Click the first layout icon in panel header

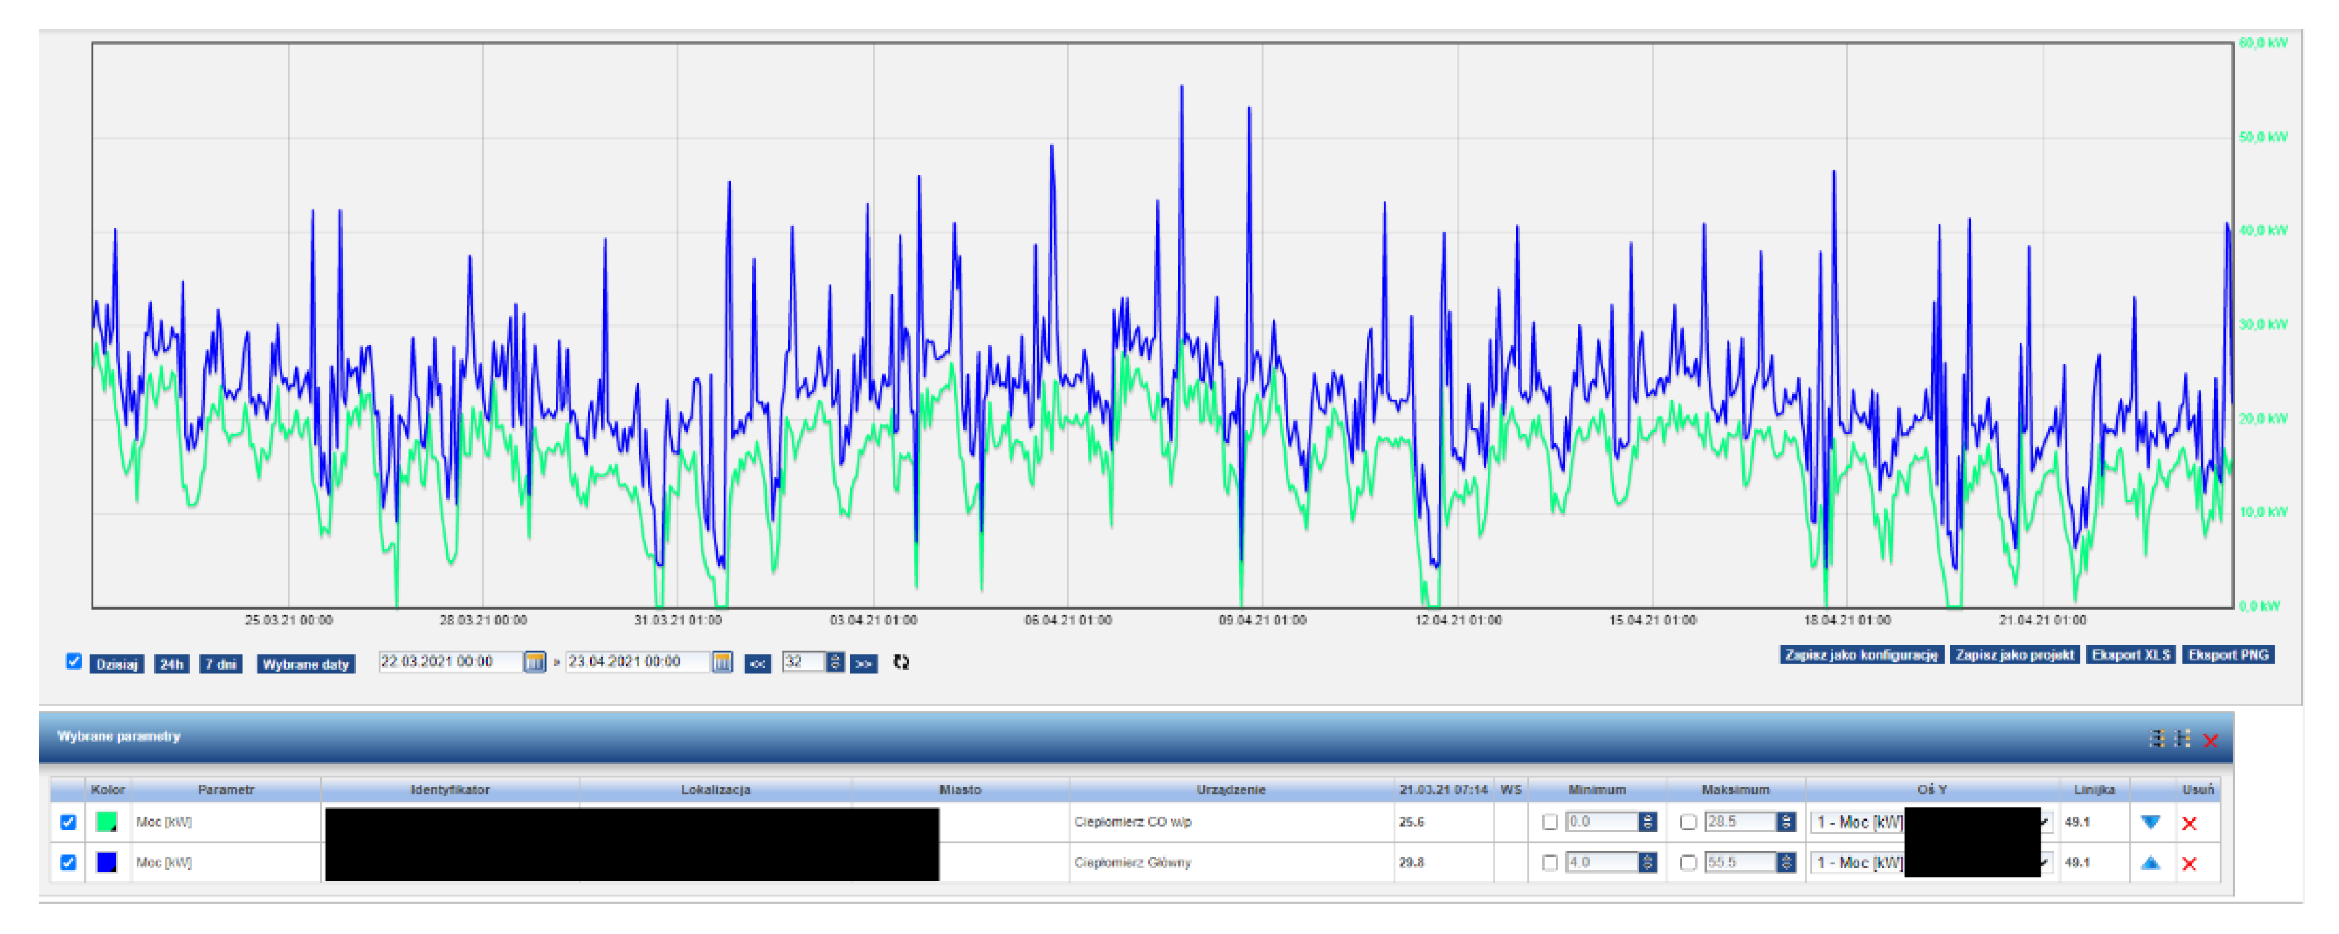tap(2156, 739)
